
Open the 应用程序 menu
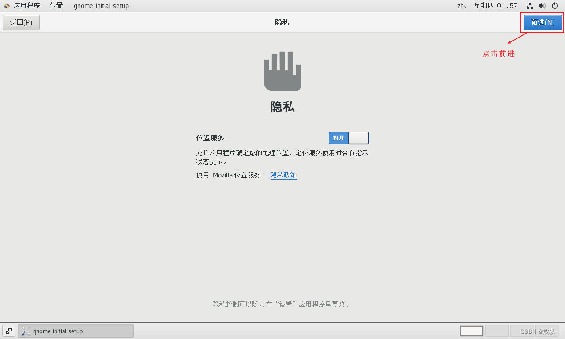pos(26,6)
